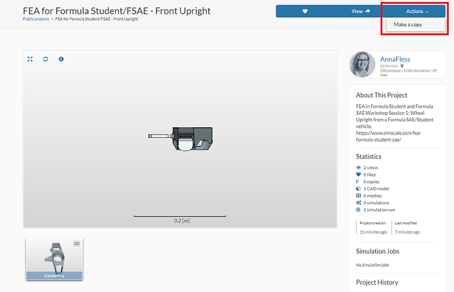Open the Actions dropdown menu
This screenshot has width=454, height=292.
[417, 11]
